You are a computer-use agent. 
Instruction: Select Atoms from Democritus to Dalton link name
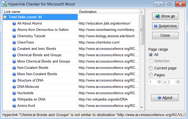click(x=43, y=30)
